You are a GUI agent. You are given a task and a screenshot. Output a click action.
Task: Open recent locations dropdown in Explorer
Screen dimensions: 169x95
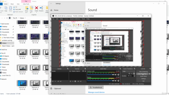pos(4,18)
